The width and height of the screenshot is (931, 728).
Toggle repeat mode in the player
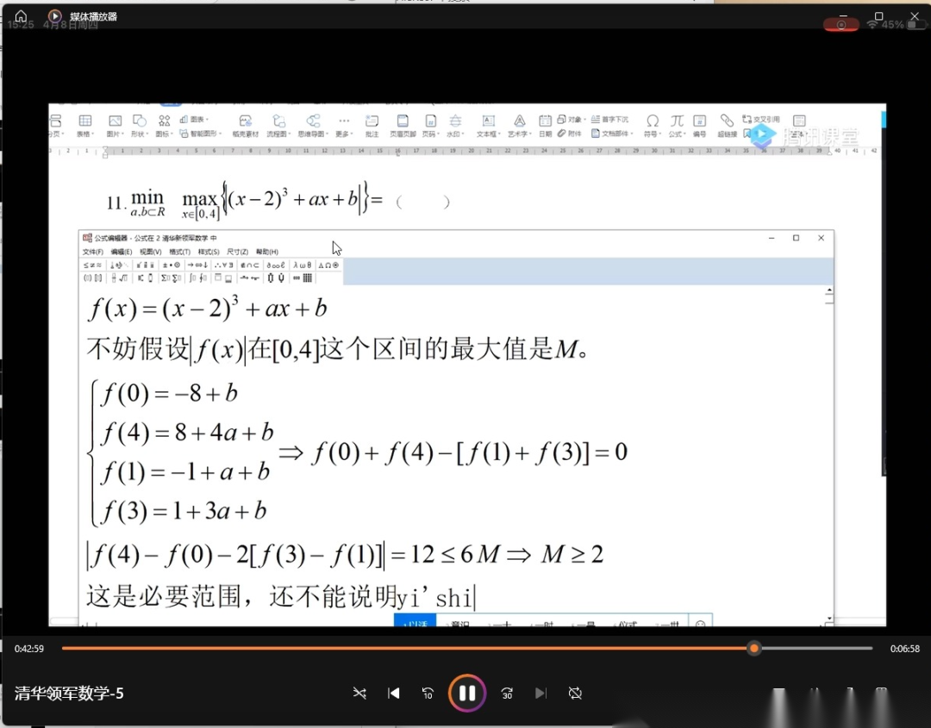tap(575, 693)
